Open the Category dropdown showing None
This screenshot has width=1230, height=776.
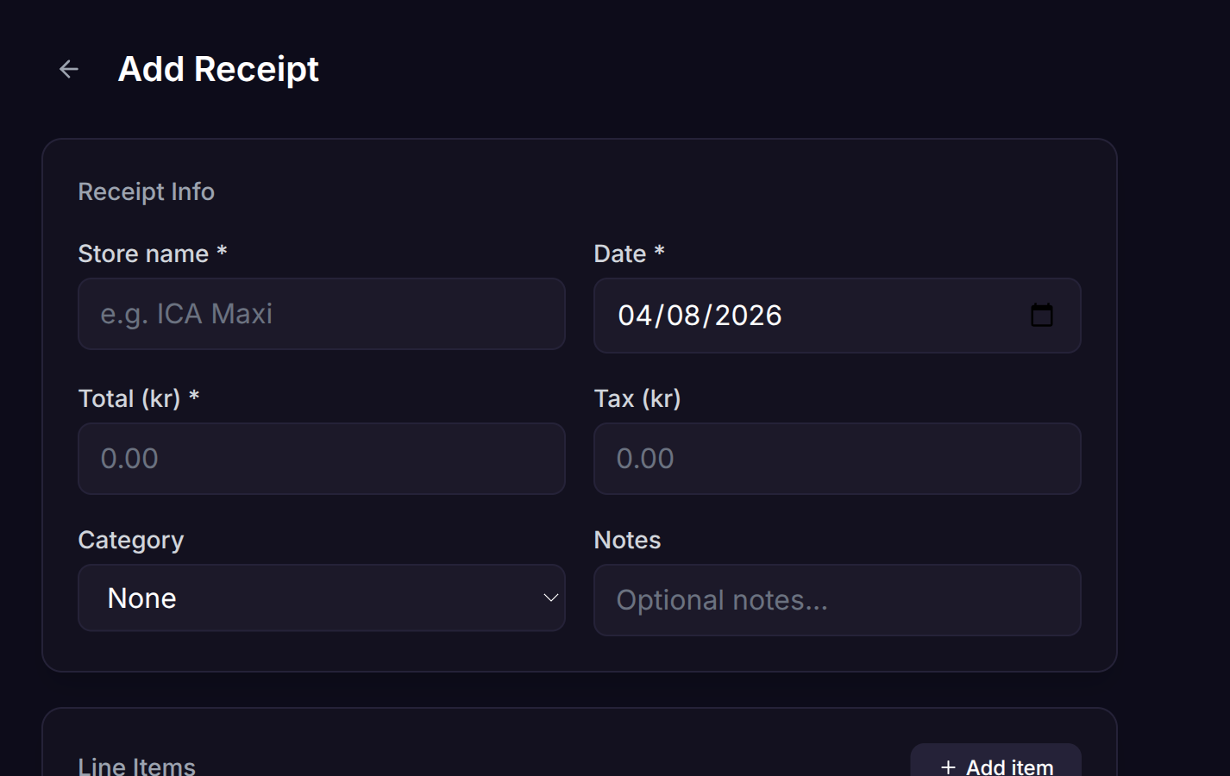tap(322, 598)
